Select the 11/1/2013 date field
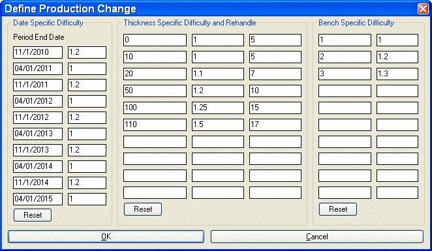 point(38,150)
